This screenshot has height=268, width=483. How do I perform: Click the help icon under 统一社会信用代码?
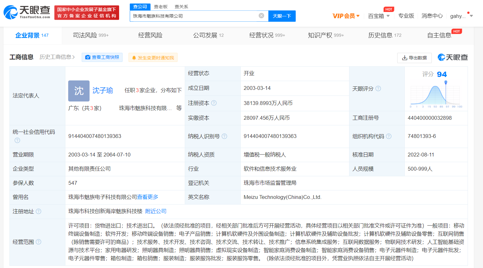[x=17, y=140]
